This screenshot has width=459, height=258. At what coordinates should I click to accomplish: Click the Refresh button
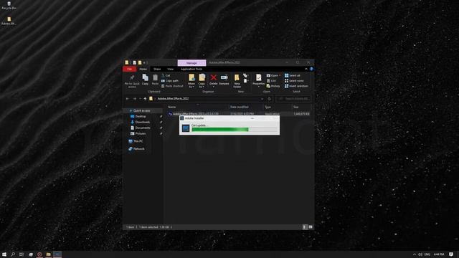pos(270,99)
